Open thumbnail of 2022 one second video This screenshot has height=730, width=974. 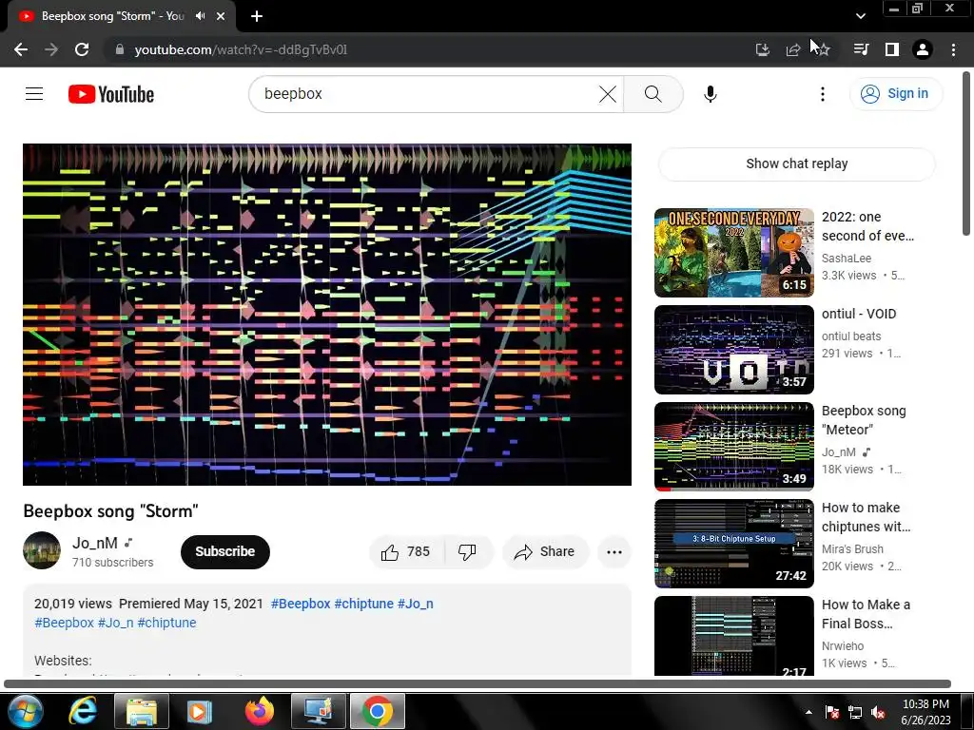click(733, 253)
